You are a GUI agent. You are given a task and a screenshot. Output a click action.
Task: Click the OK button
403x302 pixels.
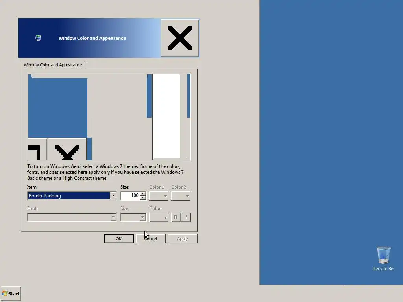pos(119,239)
